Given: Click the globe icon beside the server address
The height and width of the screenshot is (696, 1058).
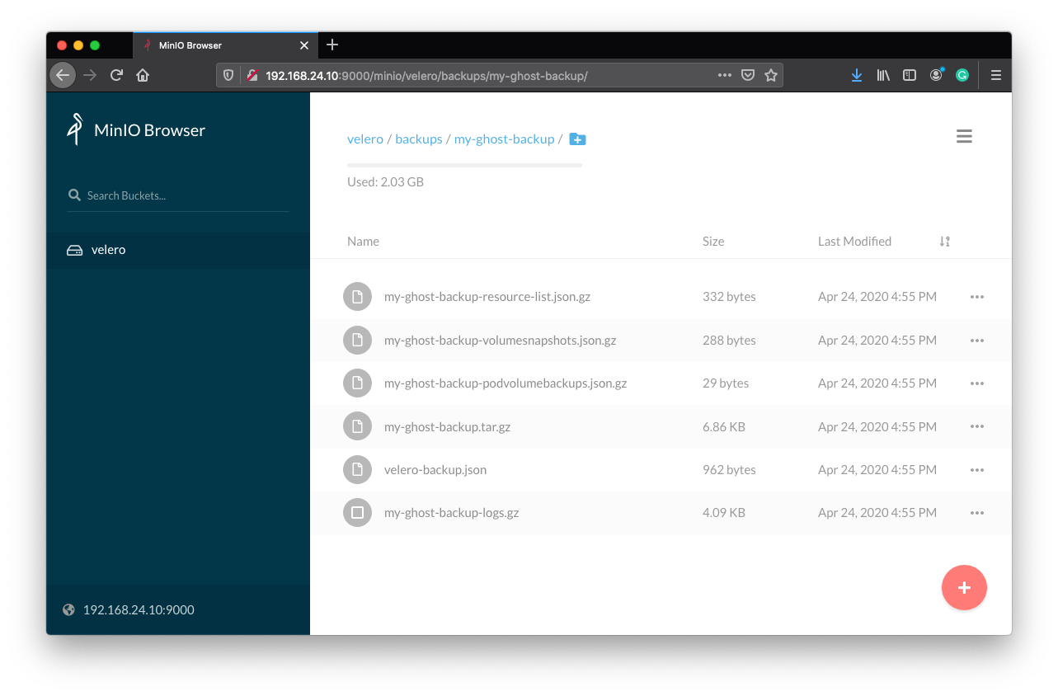Looking at the screenshot, I should pyautogui.click(x=68, y=609).
